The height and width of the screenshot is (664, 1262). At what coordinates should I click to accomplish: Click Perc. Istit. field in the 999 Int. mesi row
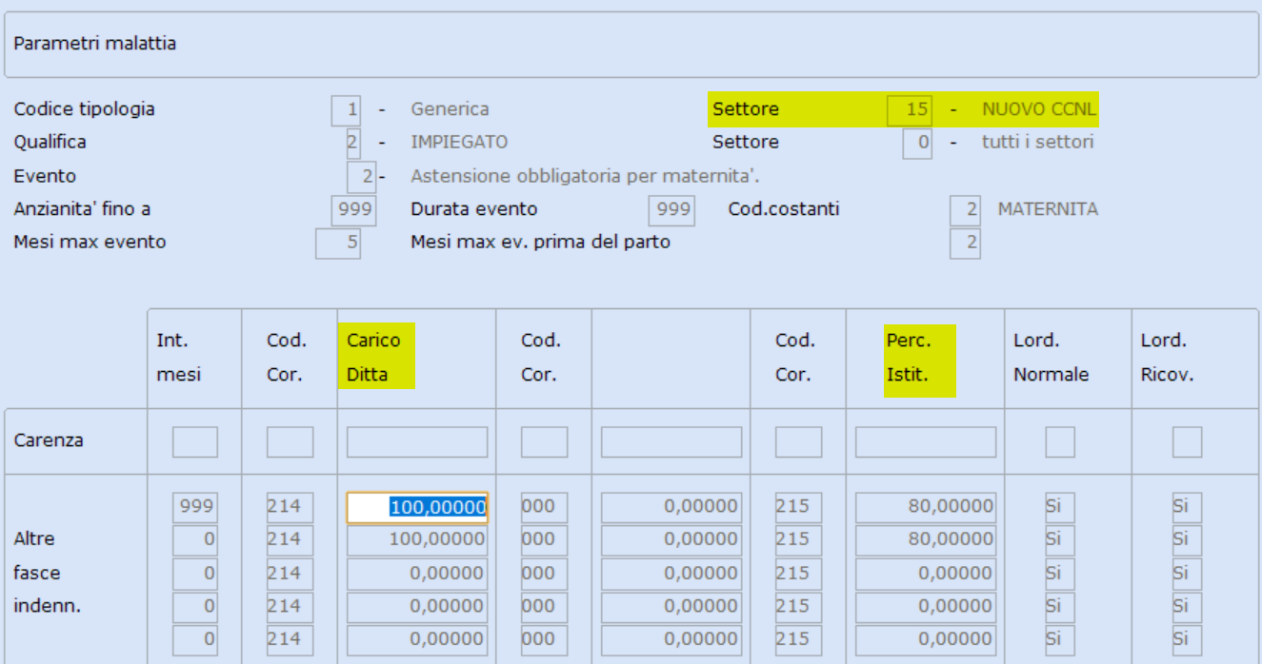coord(926,507)
